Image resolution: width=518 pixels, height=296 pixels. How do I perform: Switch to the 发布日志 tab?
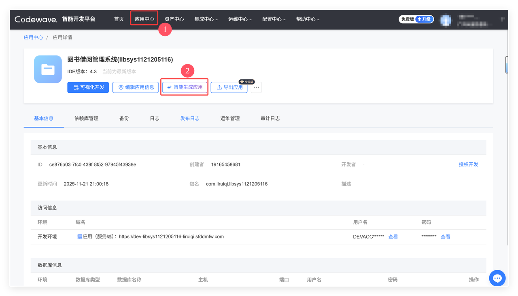pos(190,118)
